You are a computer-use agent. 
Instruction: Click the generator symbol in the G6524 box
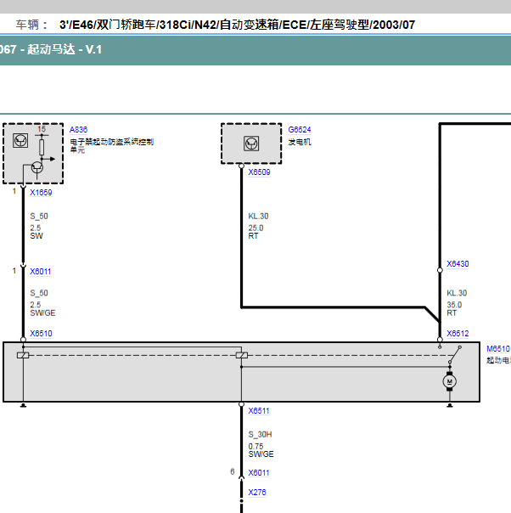coord(251,142)
